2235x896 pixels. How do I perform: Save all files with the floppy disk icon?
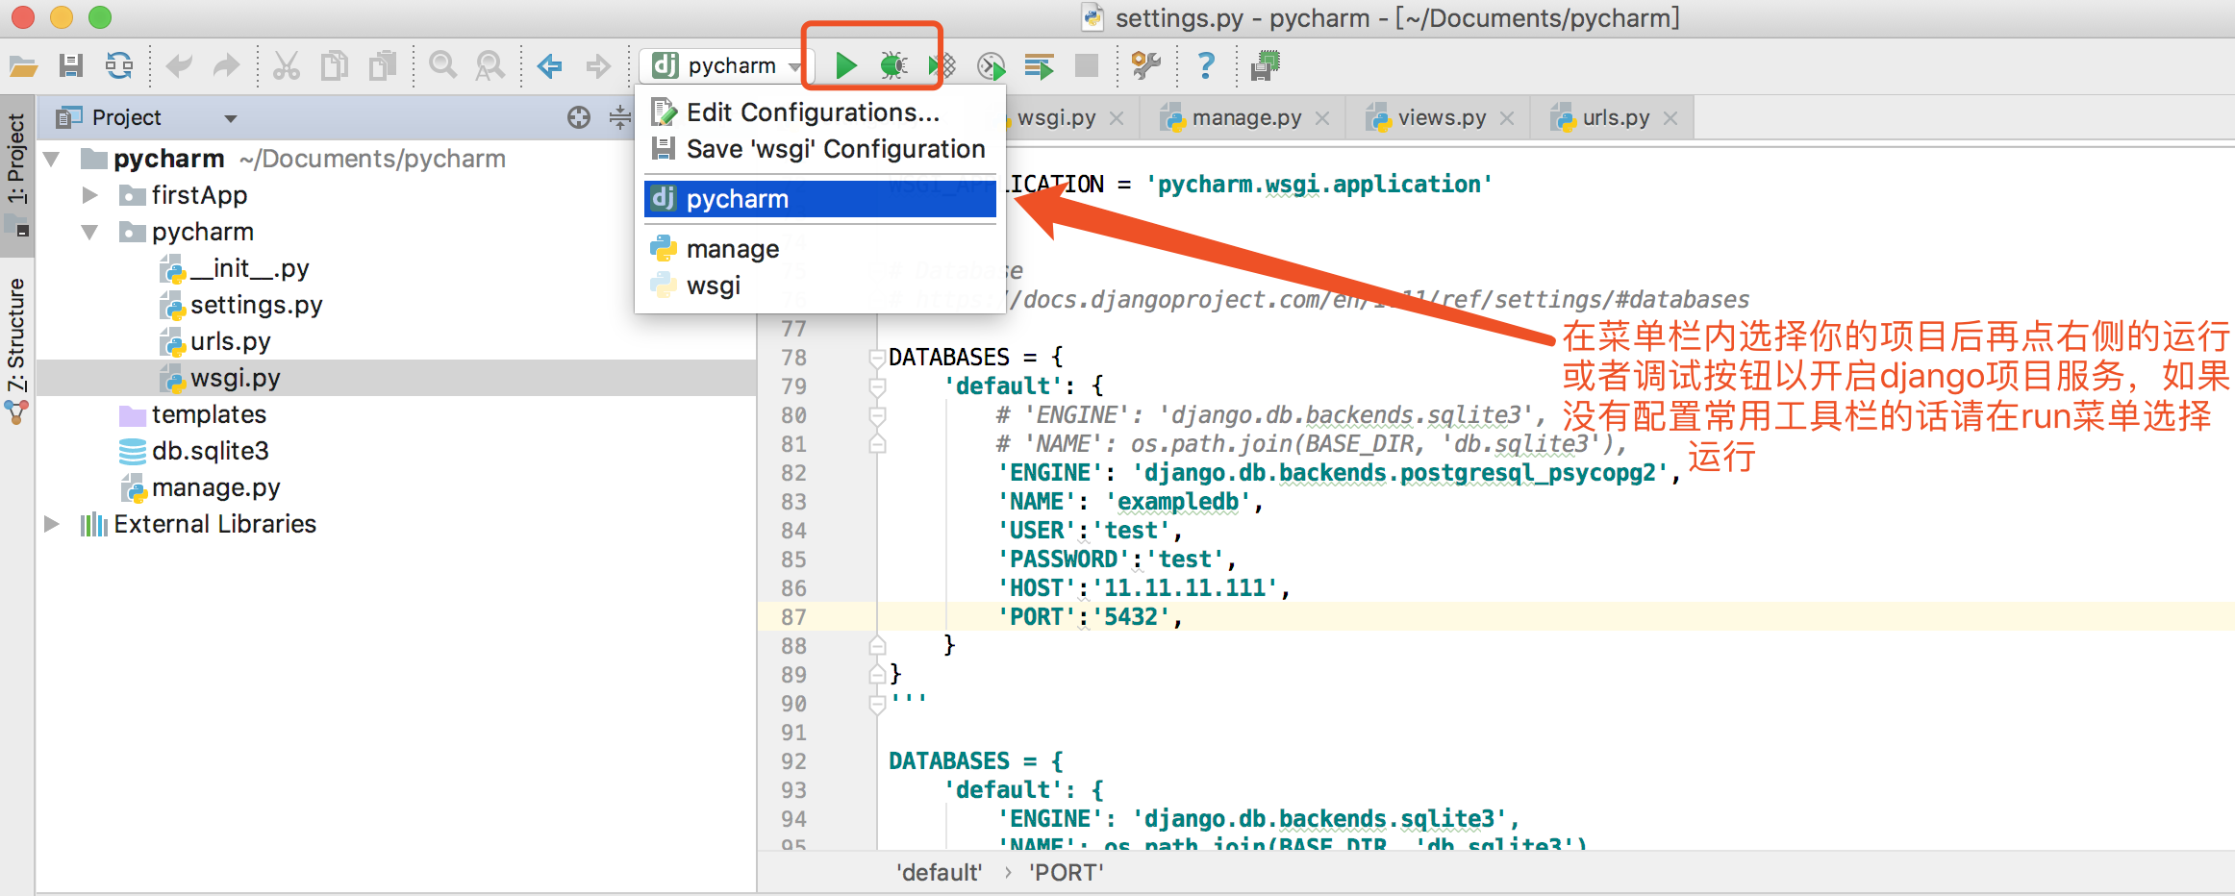[70, 65]
